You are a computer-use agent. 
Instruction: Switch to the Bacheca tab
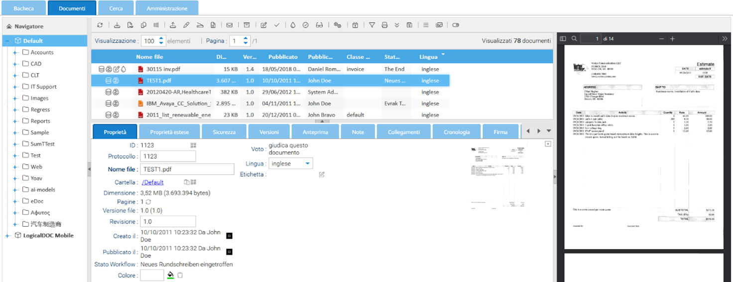[24, 8]
